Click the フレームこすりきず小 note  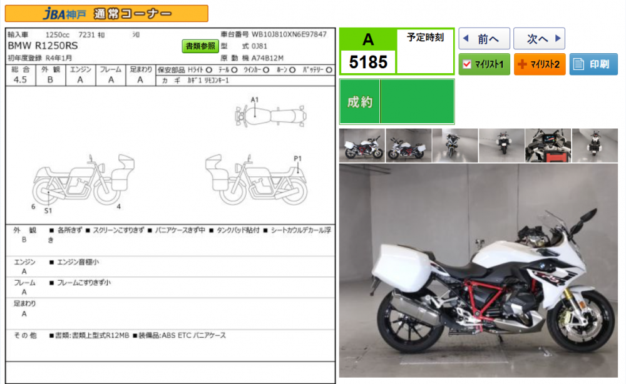coord(84,283)
